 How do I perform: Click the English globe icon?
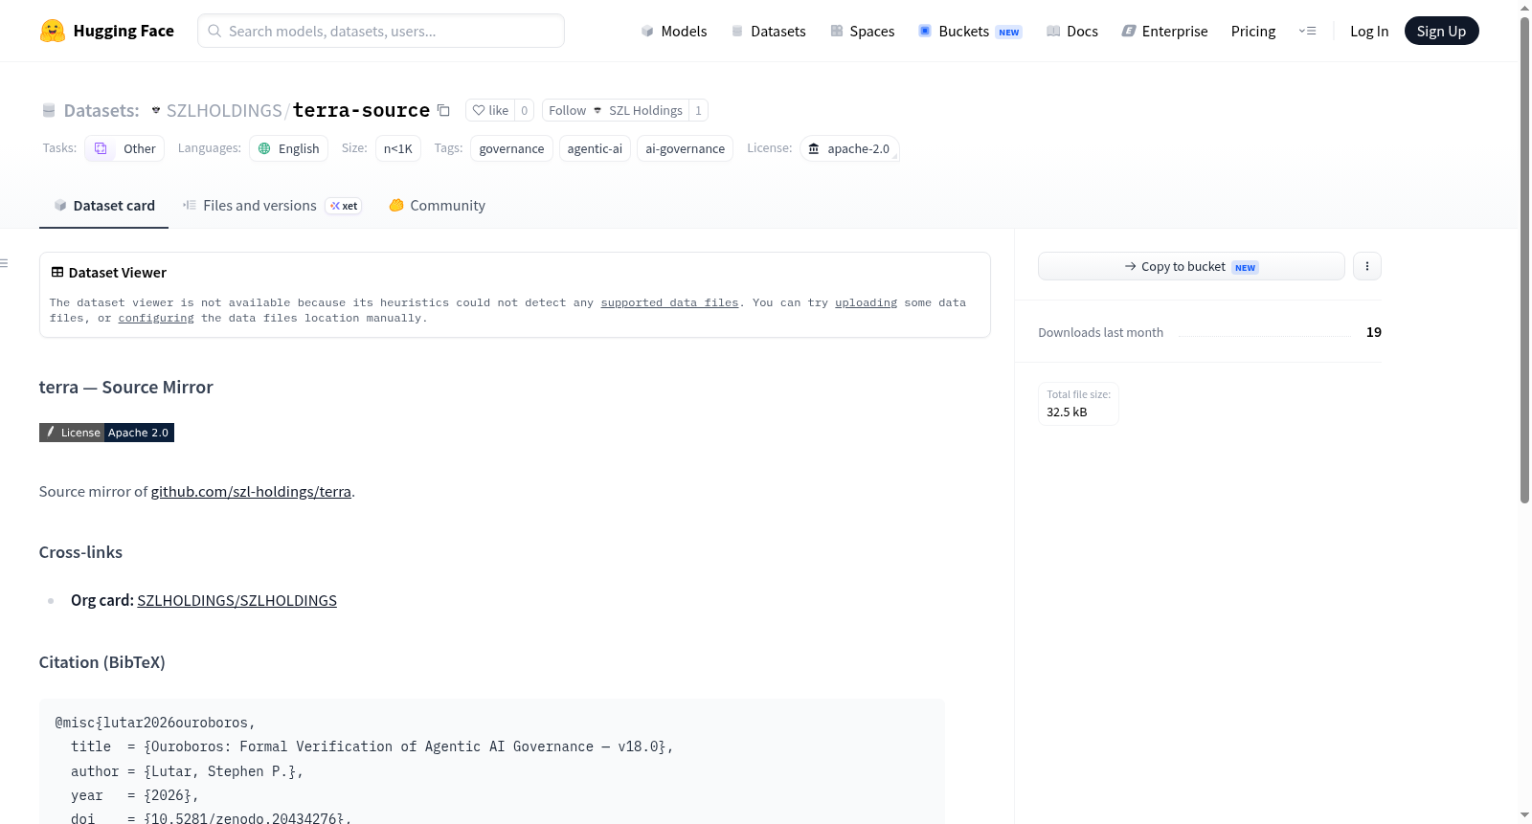(x=264, y=148)
